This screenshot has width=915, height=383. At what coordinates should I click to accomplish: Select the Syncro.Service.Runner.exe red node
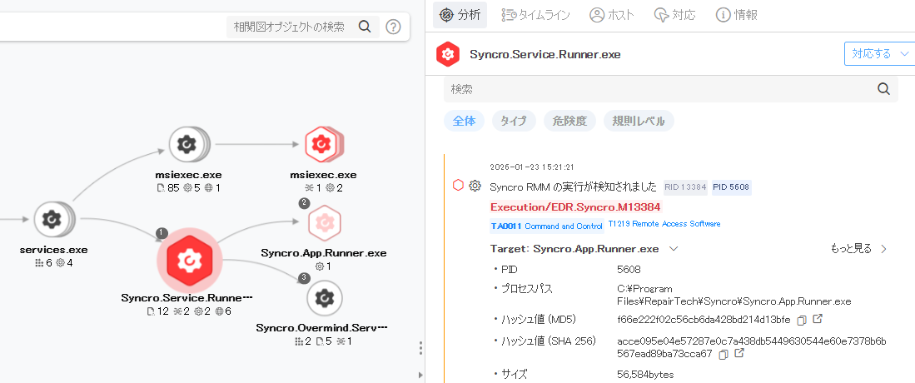[188, 260]
